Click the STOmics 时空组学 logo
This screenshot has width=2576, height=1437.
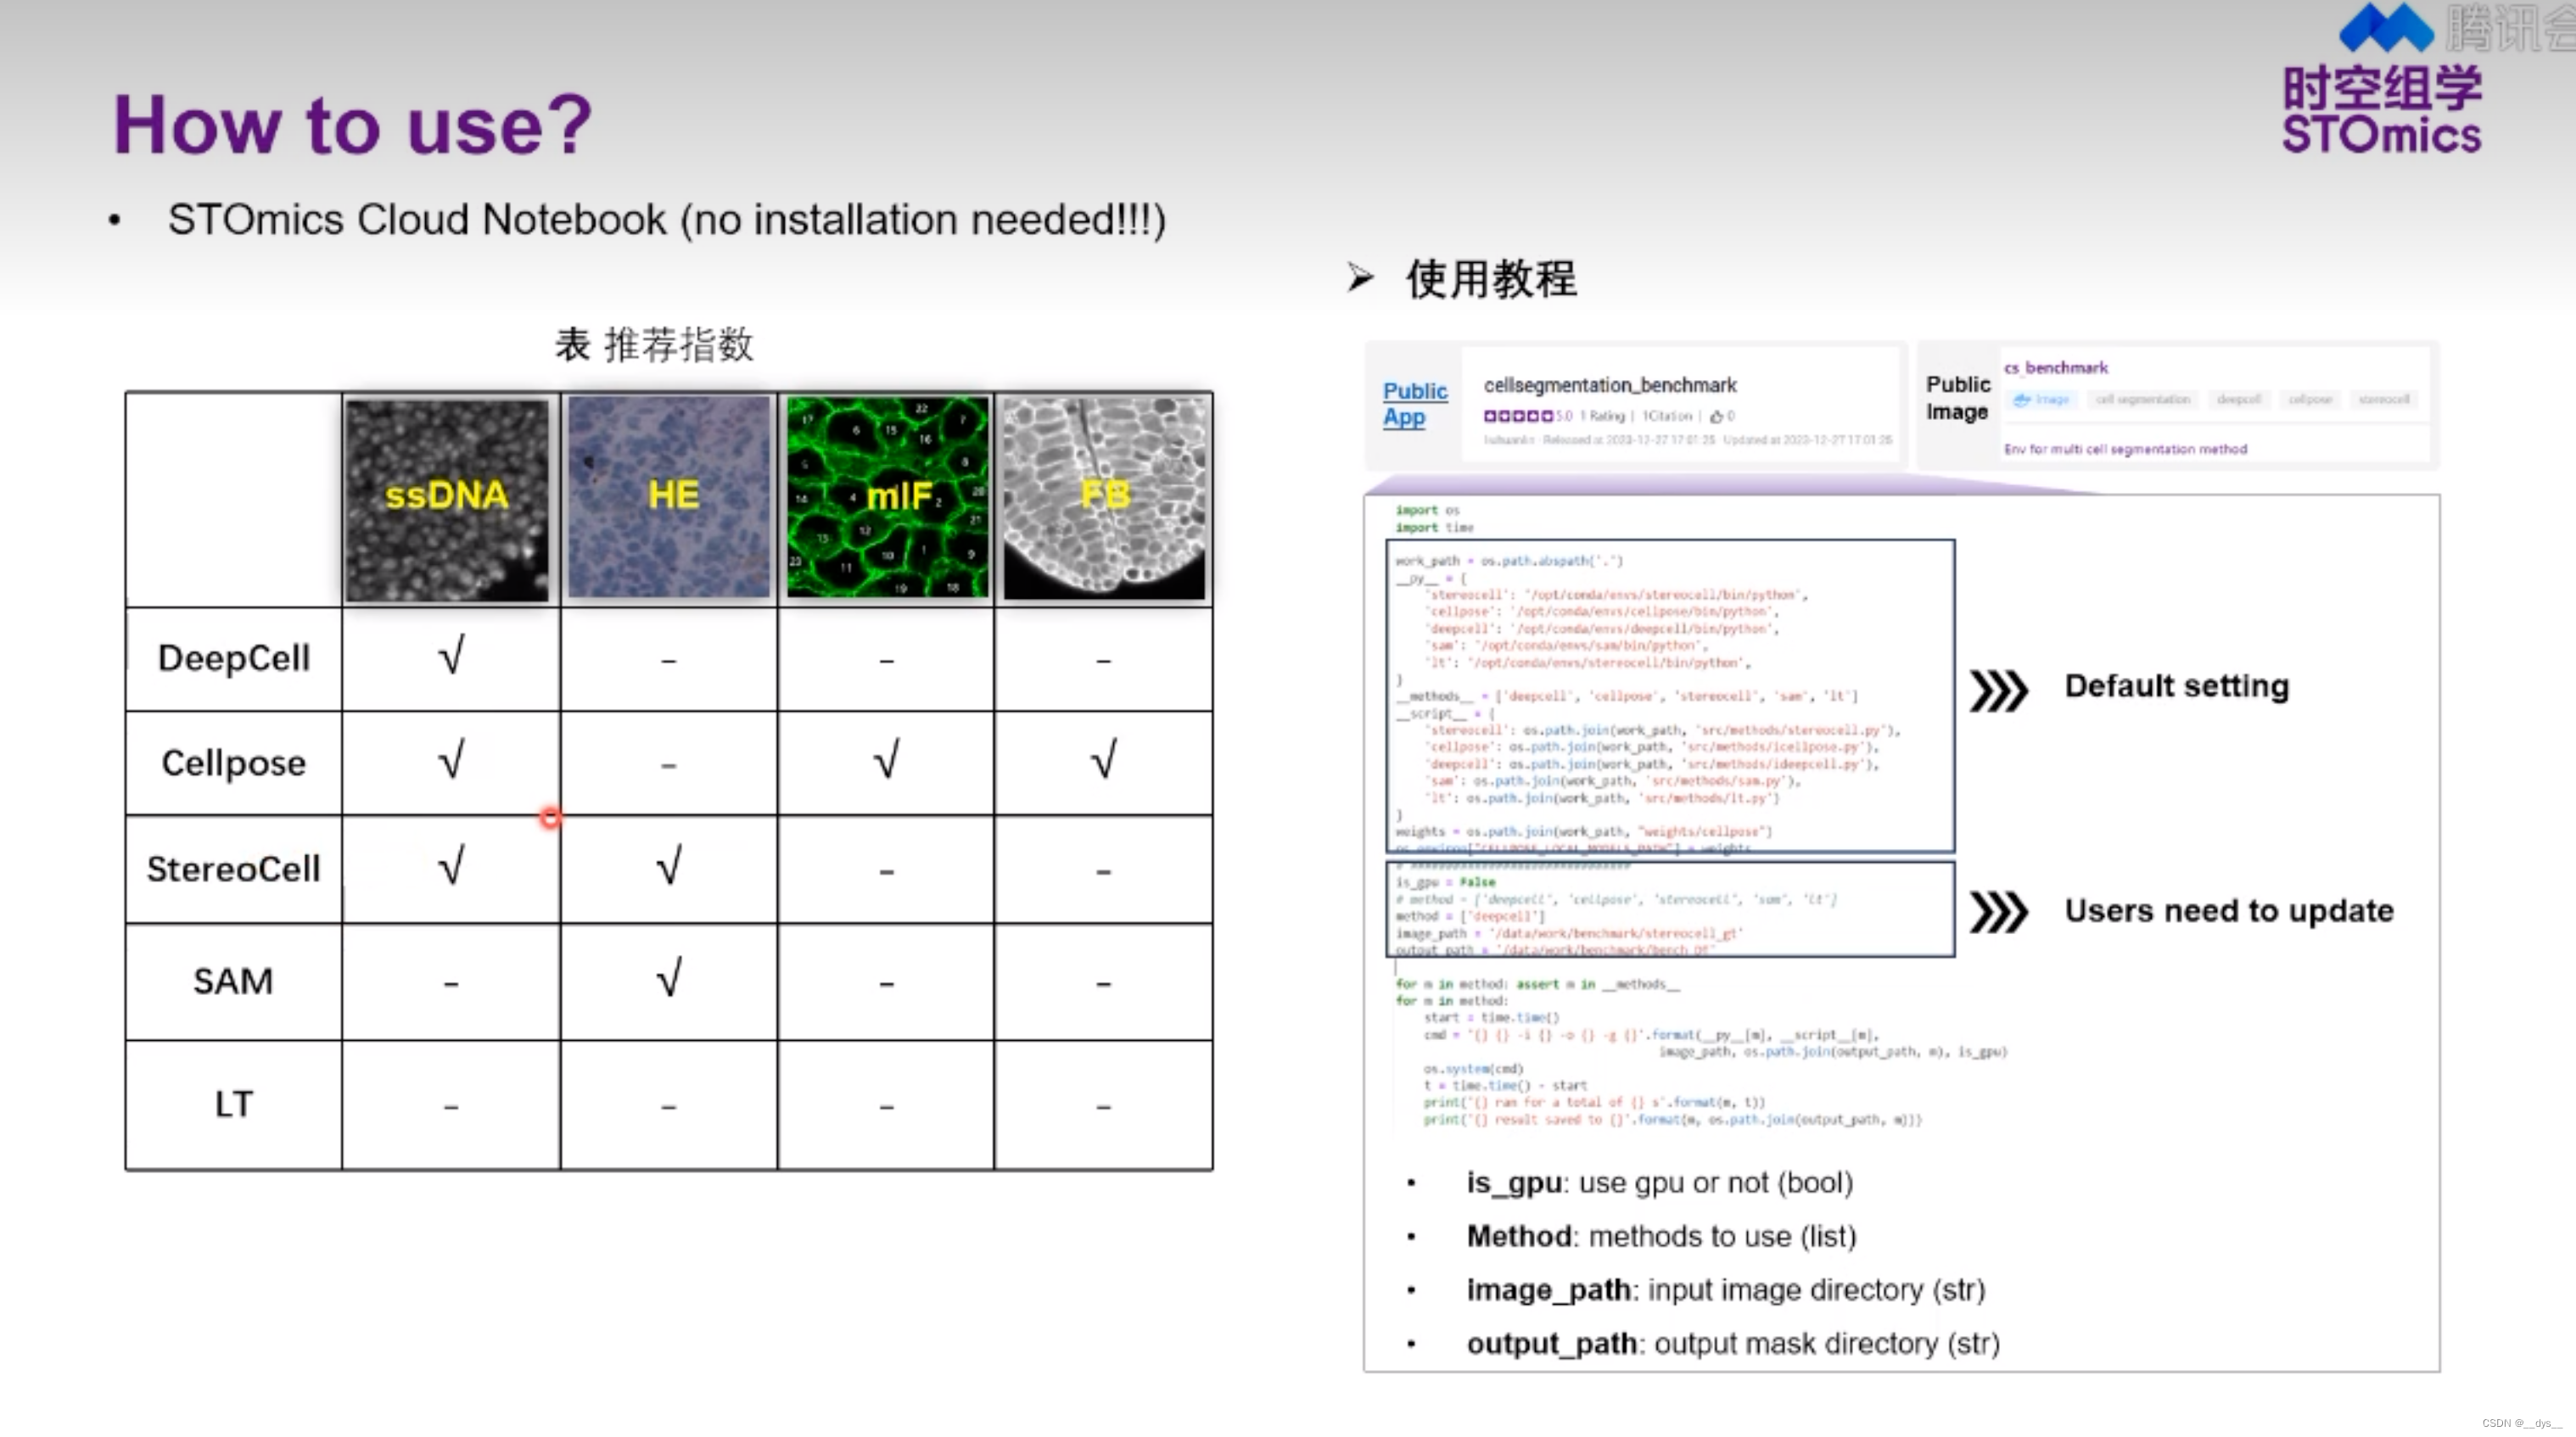click(x=2381, y=109)
